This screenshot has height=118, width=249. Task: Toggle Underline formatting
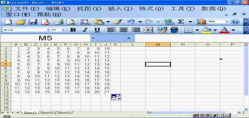[x=97, y=30]
